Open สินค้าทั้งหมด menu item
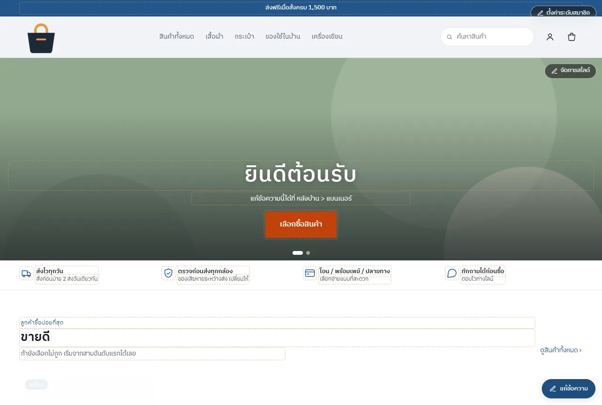Viewport: 602px width, 405px height. coord(177,37)
